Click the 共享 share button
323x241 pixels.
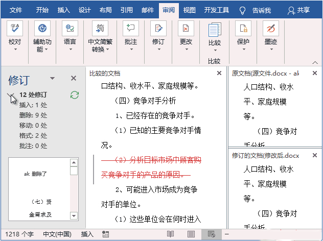[299, 10]
